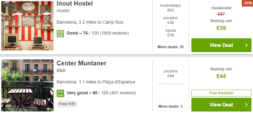Click the Free breakfast badge
This screenshot has width=253, height=113.
tap(221, 93)
